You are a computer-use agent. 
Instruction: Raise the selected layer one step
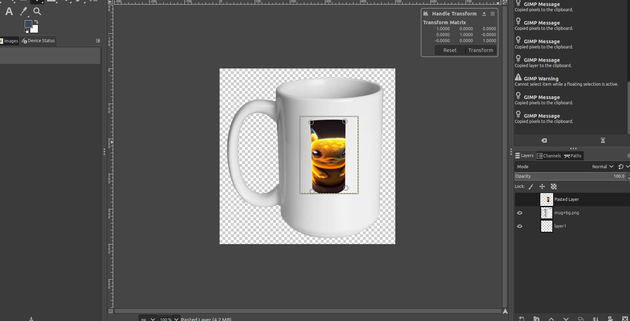coord(551,319)
